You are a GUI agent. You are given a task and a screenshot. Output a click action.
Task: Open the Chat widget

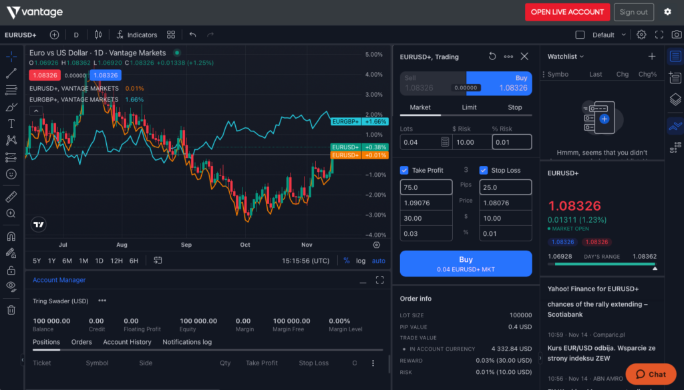(651, 374)
